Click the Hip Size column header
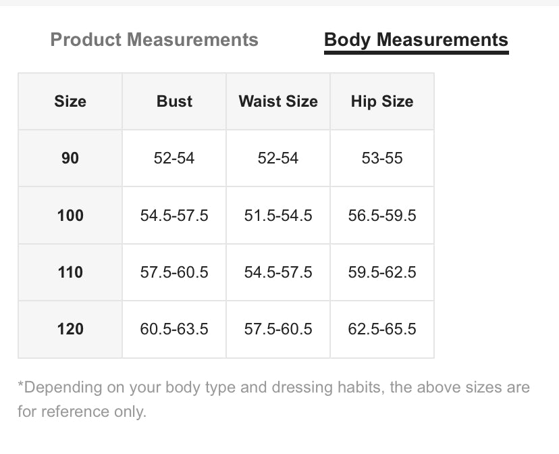The width and height of the screenshot is (559, 454). click(382, 101)
